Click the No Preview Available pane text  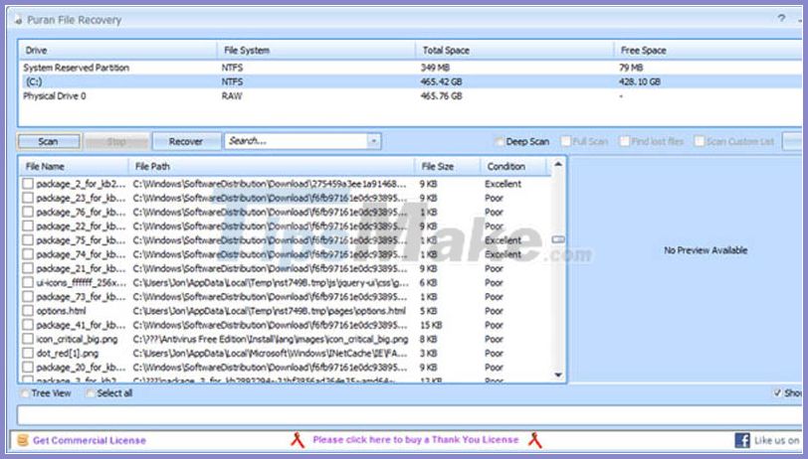pos(706,250)
